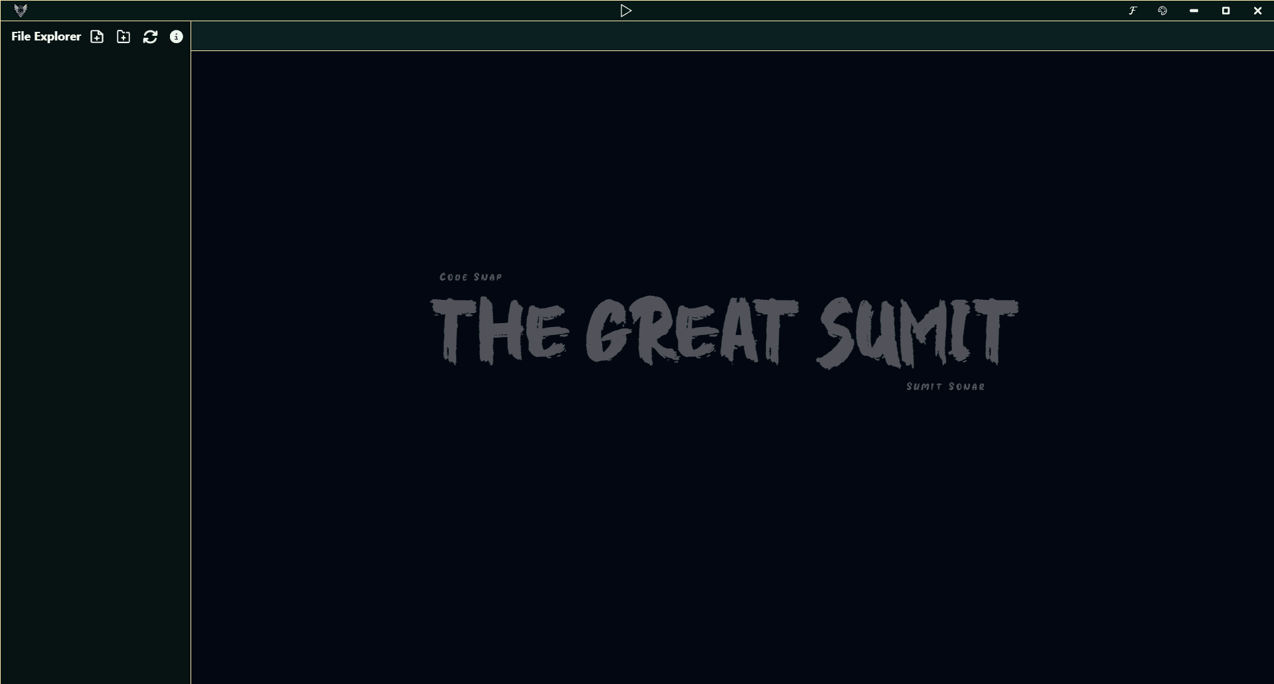1274x684 pixels.
Task: Open font settings via the F icon
Action: (x=1133, y=11)
